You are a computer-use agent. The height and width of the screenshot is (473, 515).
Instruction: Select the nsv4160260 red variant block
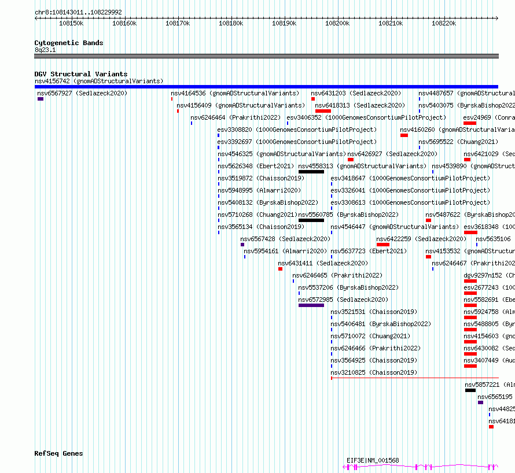[404, 135]
